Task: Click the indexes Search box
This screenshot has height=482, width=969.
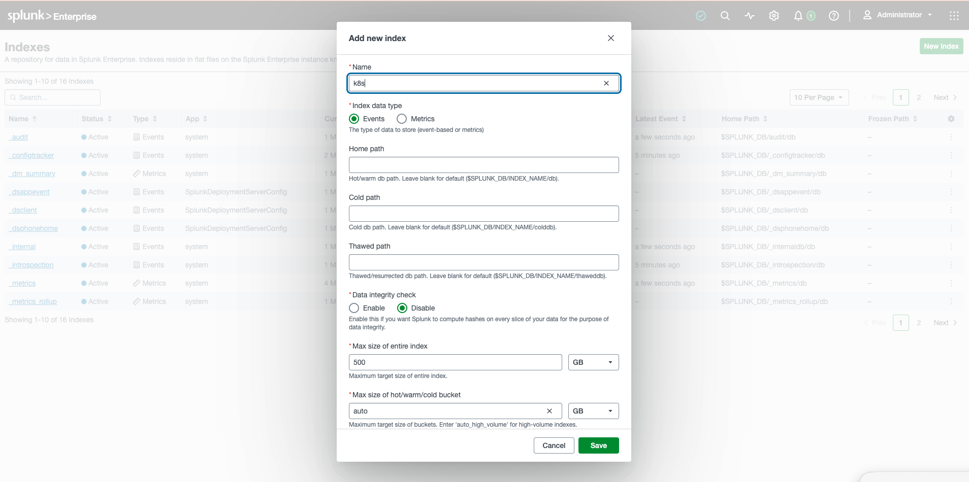Action: [52, 97]
